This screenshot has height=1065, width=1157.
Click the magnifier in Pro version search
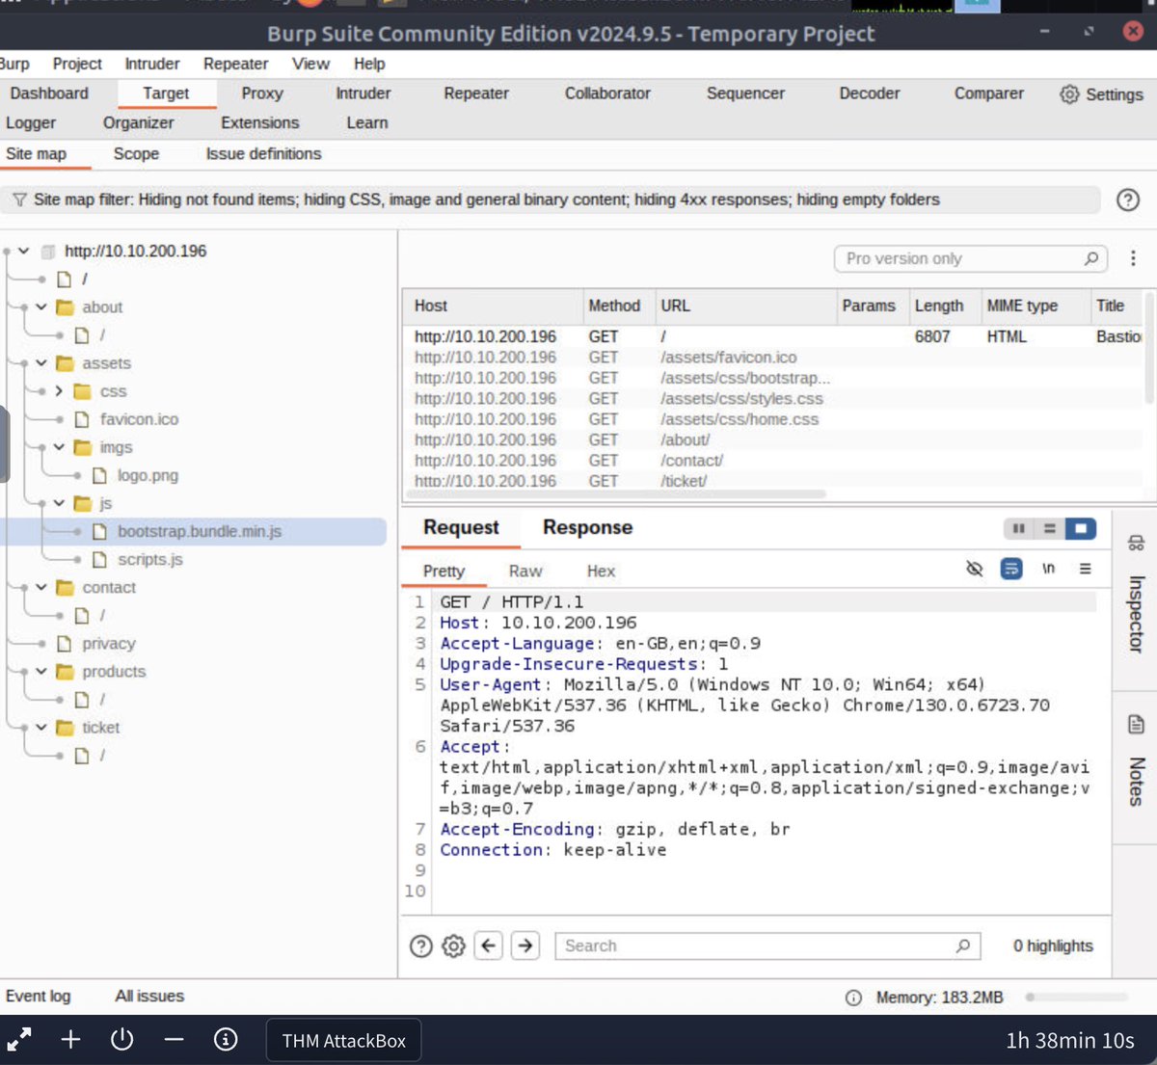[x=1090, y=258]
